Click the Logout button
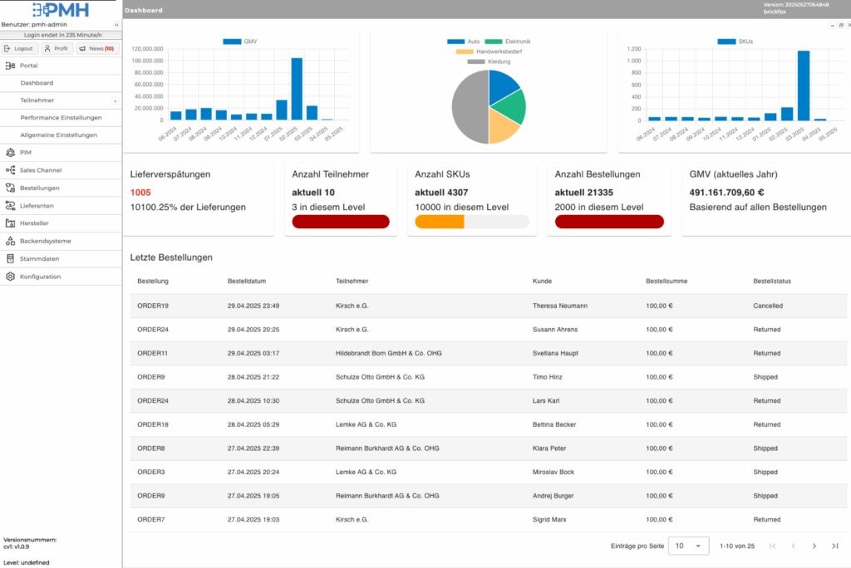 coord(19,49)
